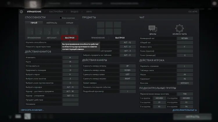Click Показать последнее событие key field
Screen dimensions: 218x122
[x=128, y=87]
